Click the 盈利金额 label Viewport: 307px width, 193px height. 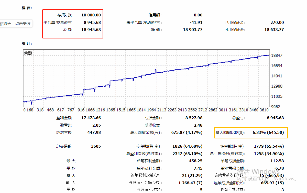coord(65,118)
